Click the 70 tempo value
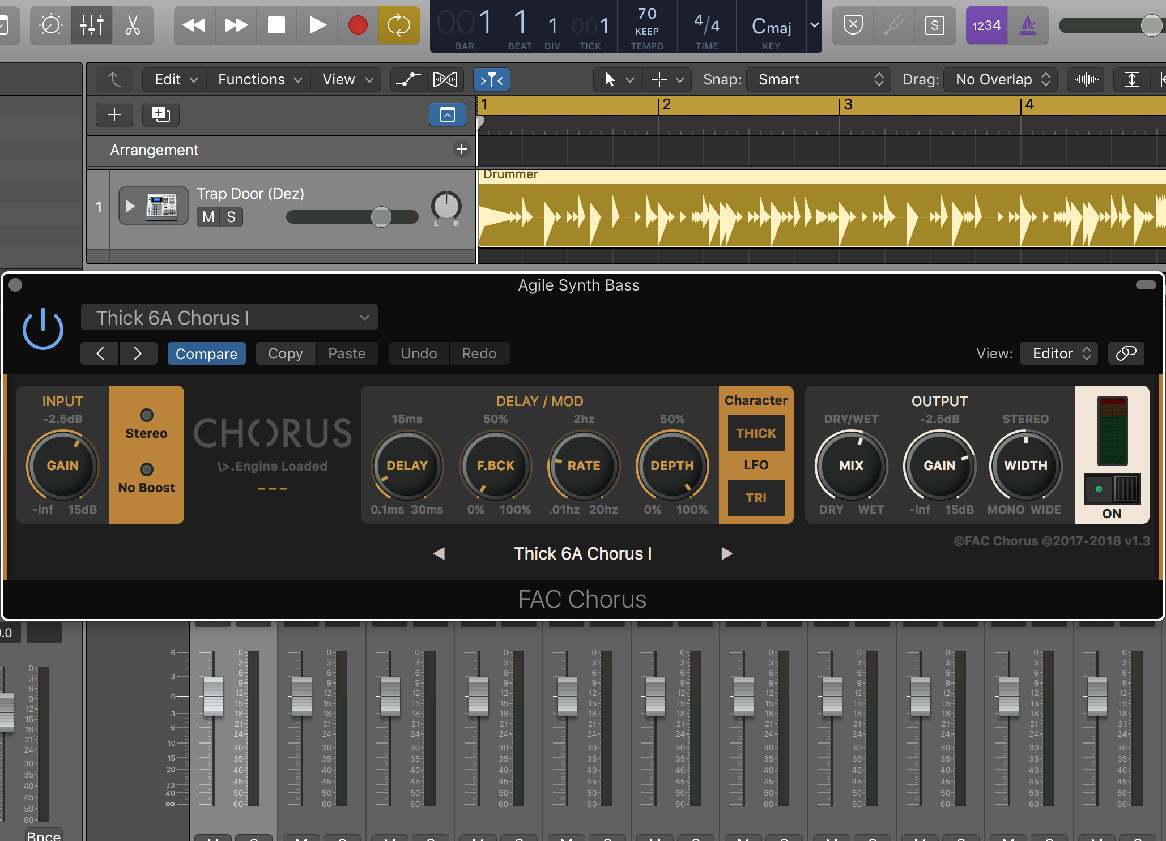The width and height of the screenshot is (1166, 841). point(647,14)
